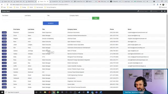Image resolution: width=168 pixels, height=94 pixels.
Task: Click the Title column header
Action: [43, 29]
